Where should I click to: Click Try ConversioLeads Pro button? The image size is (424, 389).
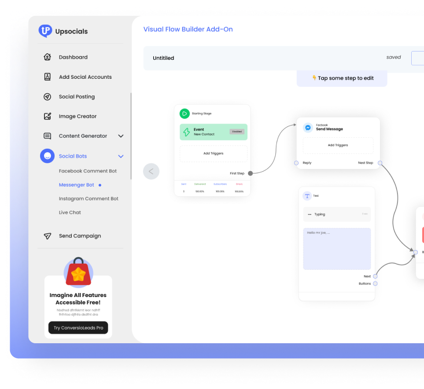tap(78, 328)
